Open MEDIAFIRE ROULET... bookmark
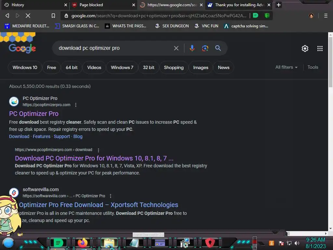 coord(27,26)
